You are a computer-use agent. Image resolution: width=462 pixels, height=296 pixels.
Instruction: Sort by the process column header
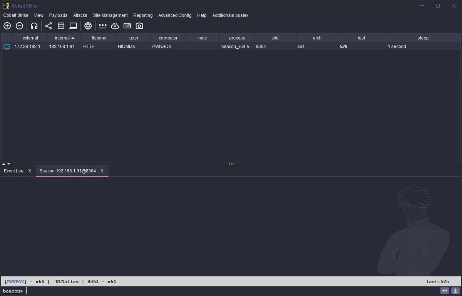pos(237,38)
